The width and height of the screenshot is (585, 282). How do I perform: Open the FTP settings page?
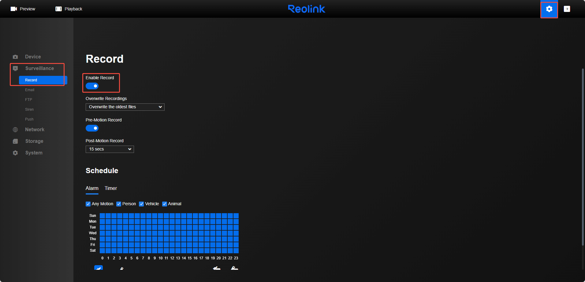(x=28, y=99)
